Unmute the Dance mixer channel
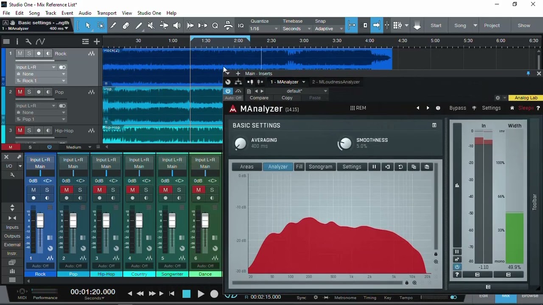 (x=199, y=190)
